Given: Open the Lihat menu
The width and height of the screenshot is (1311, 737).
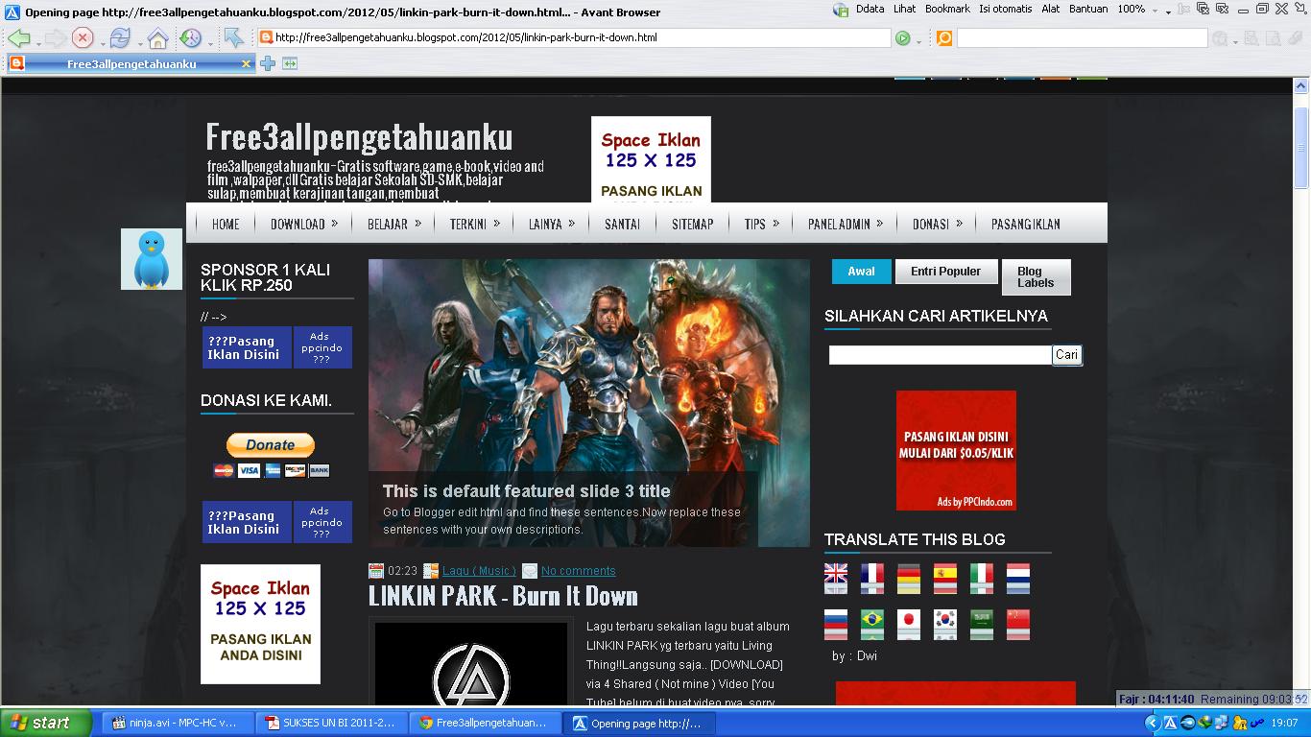Looking at the screenshot, I should click(x=904, y=9).
